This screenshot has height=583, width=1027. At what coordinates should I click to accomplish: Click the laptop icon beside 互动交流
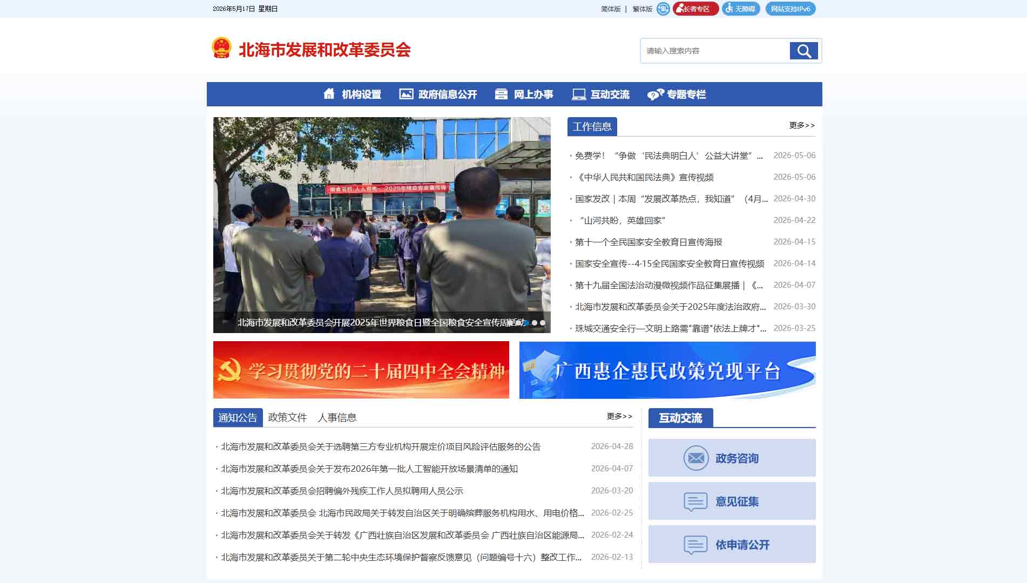coord(579,94)
